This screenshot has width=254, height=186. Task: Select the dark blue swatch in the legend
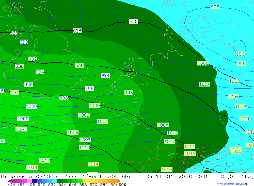[x=34, y=181]
